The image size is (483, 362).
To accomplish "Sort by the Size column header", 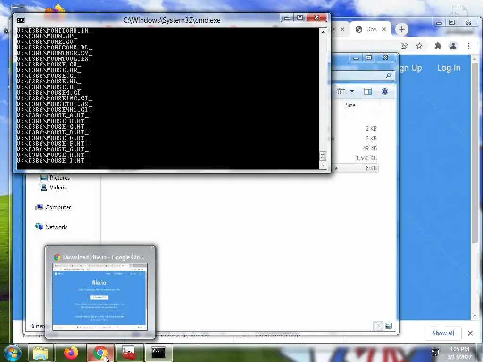I will [x=350, y=105].
